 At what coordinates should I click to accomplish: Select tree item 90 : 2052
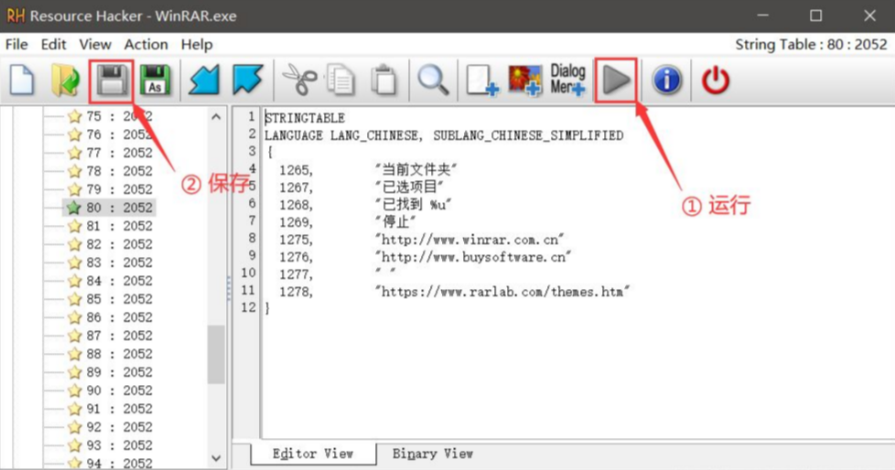pyautogui.click(x=110, y=390)
